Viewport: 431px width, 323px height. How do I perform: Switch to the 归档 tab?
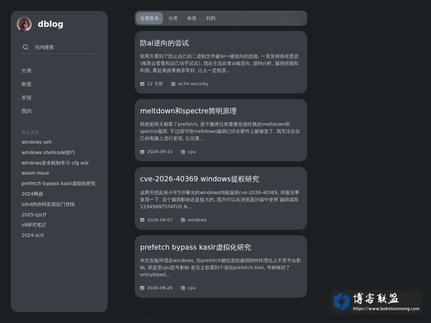tap(211, 18)
